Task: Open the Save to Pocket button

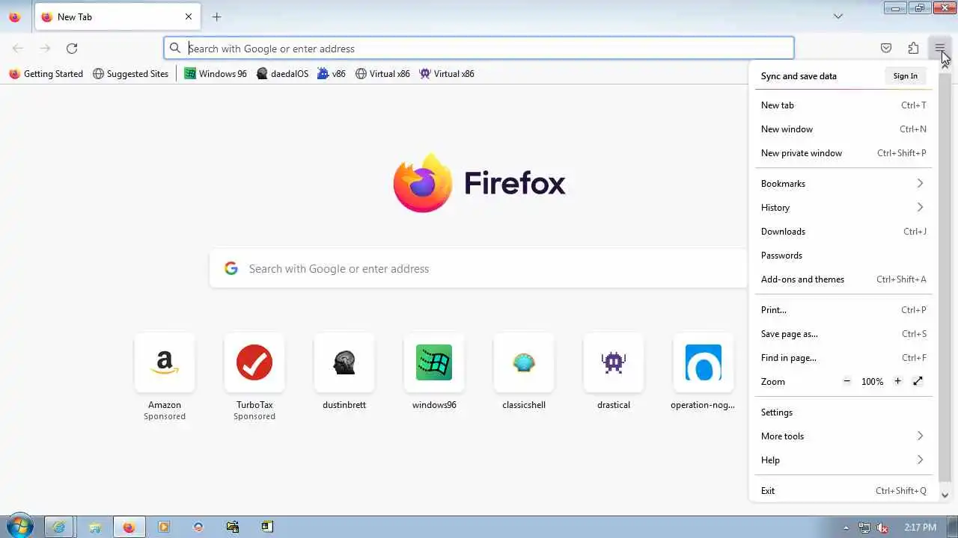Action: [x=886, y=49]
